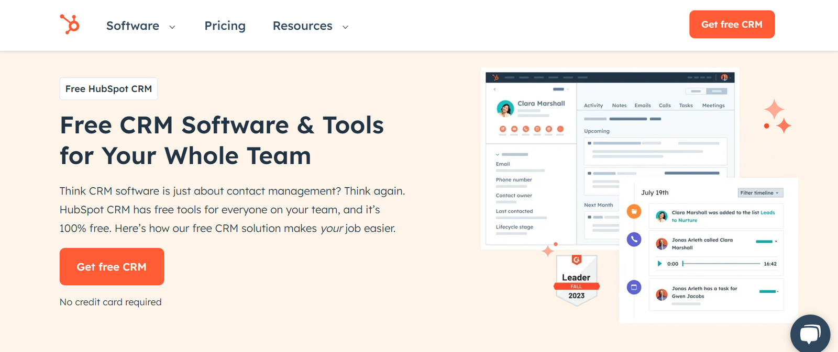Click the No credit card required text

point(111,302)
